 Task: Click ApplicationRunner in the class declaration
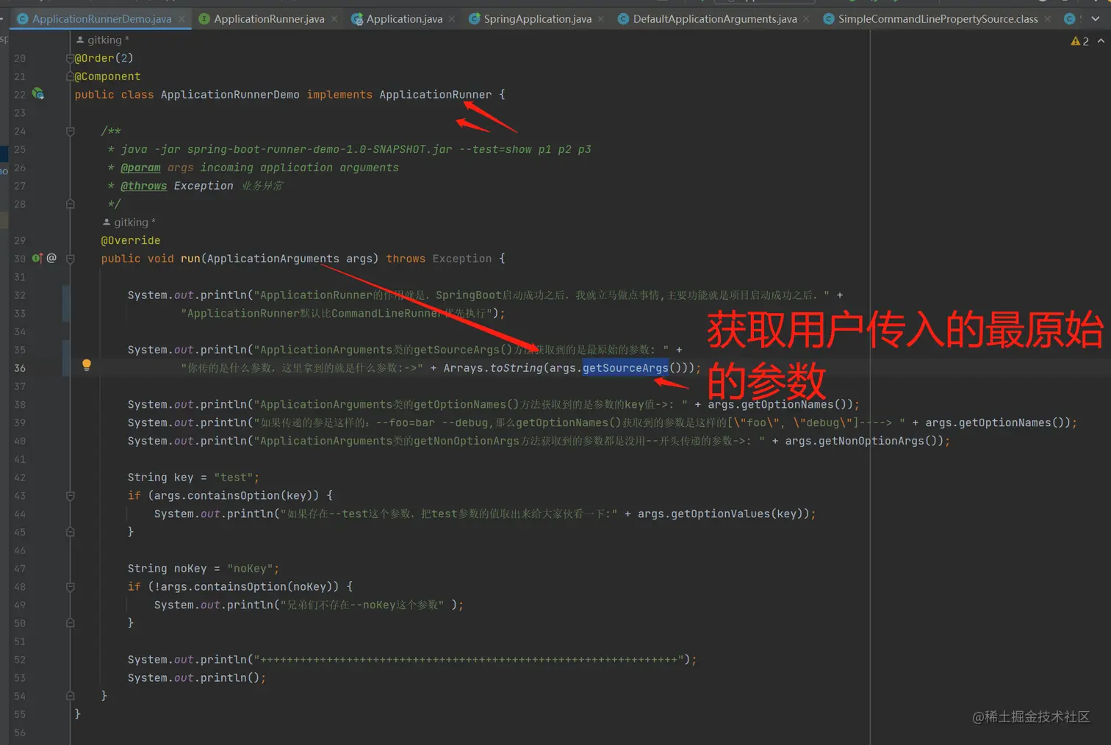[x=435, y=94]
